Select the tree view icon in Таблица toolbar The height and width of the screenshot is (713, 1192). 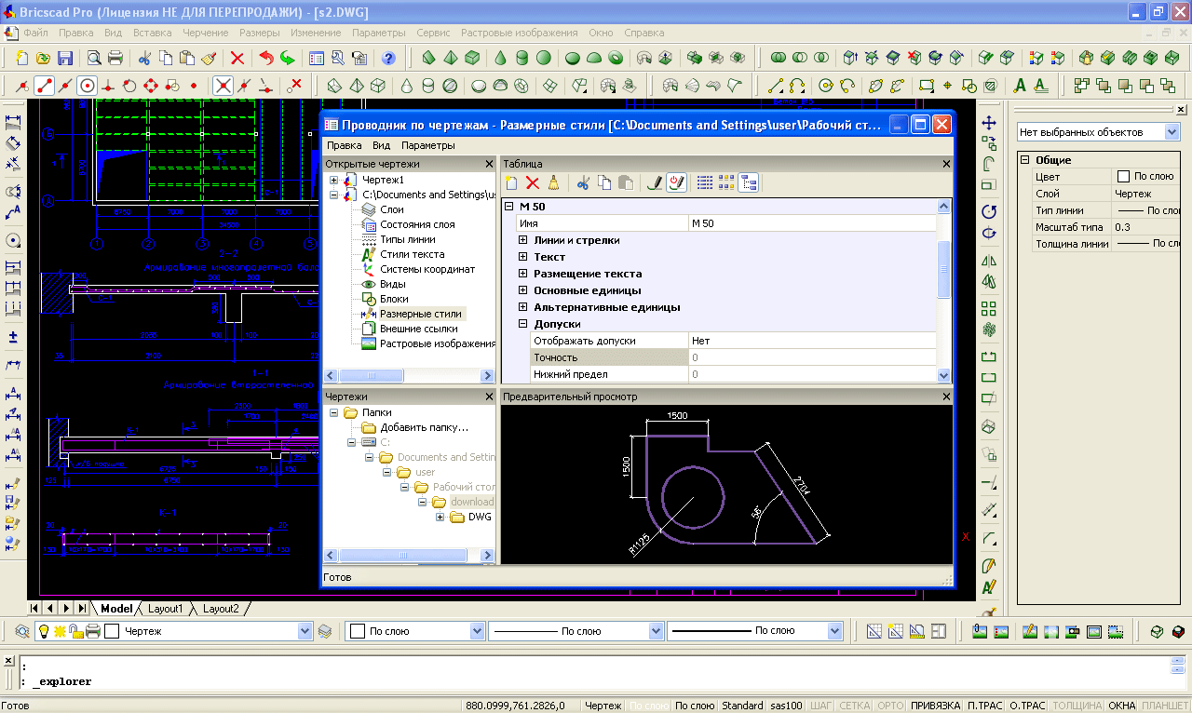[749, 183]
